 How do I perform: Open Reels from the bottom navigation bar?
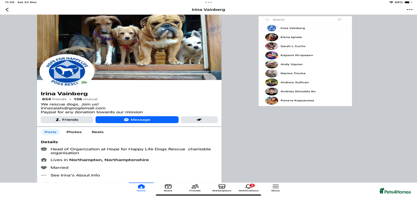(168, 188)
